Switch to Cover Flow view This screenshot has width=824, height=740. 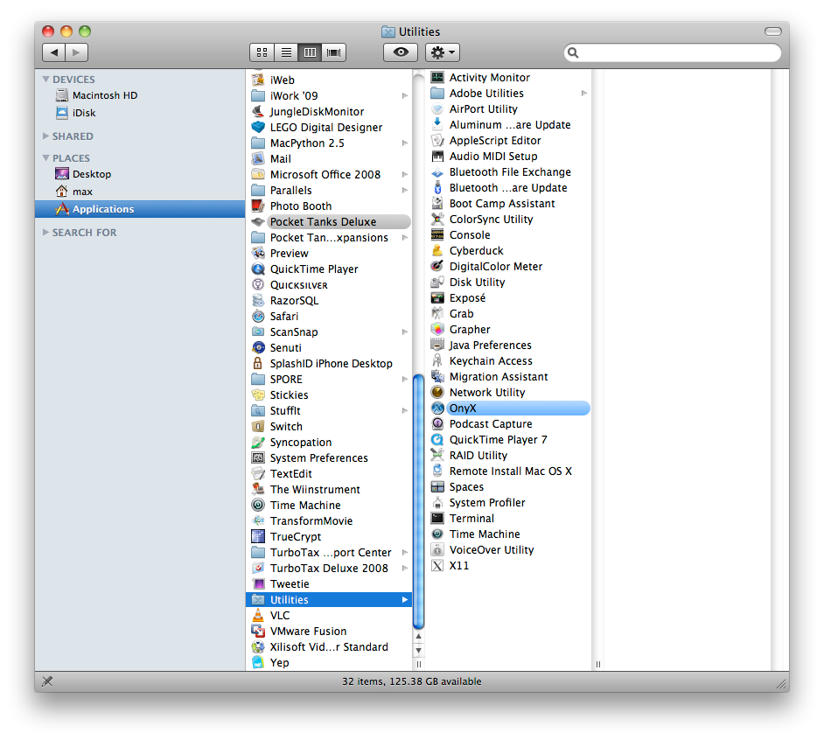(333, 52)
